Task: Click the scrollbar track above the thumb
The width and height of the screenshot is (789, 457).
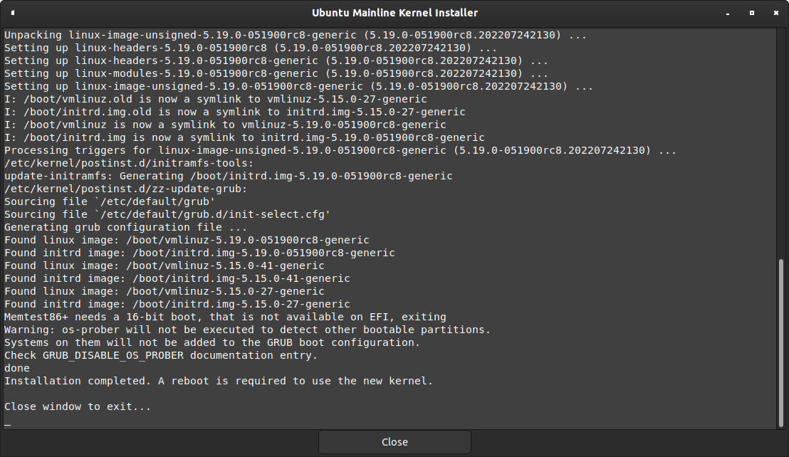Action: pos(780,142)
